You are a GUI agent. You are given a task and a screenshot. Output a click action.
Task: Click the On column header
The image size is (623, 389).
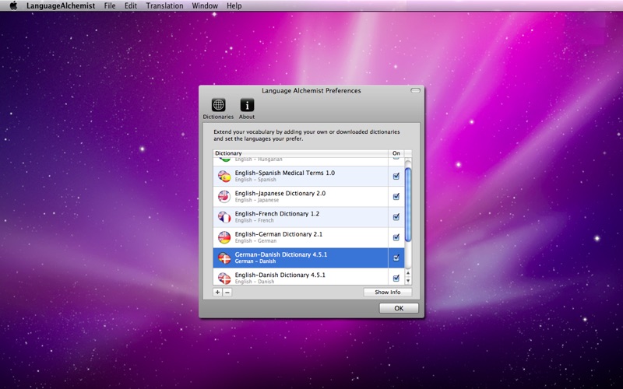tap(396, 153)
